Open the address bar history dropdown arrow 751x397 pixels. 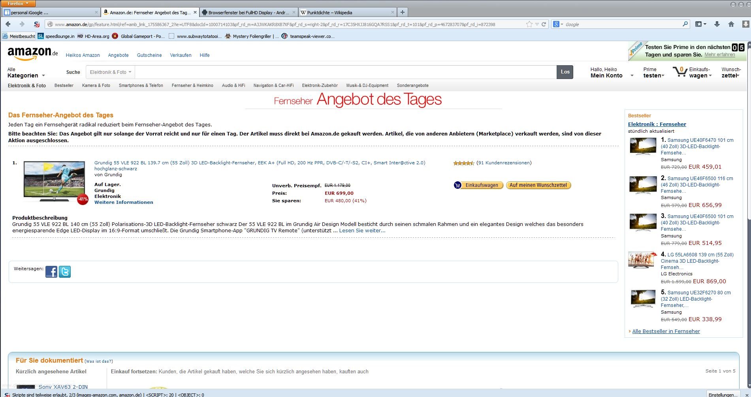click(x=537, y=24)
